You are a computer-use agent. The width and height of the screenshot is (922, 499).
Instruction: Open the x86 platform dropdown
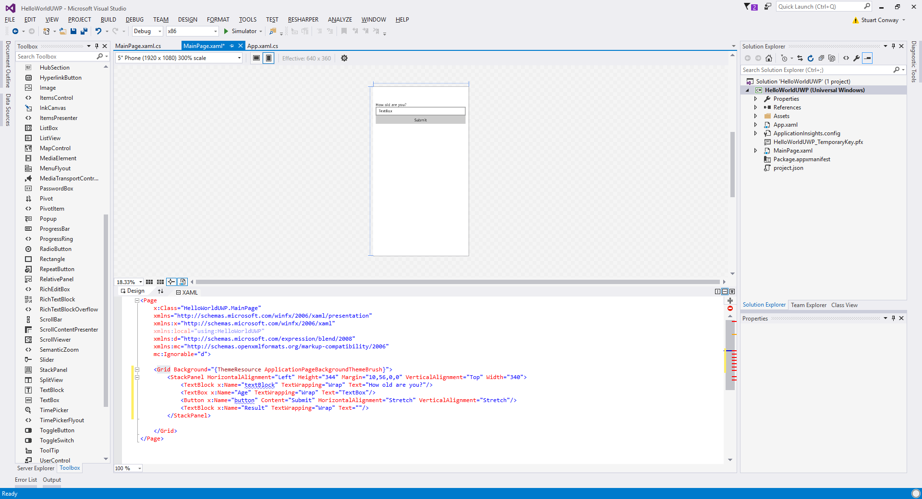(216, 31)
